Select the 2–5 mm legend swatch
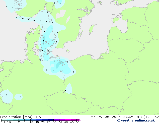Viewport: 159px width, 123px height. pos(22,120)
